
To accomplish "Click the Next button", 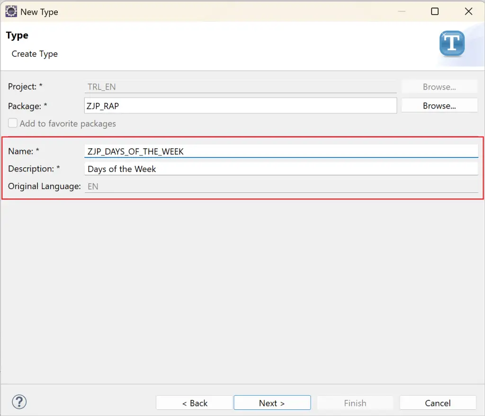I will tap(272, 403).
